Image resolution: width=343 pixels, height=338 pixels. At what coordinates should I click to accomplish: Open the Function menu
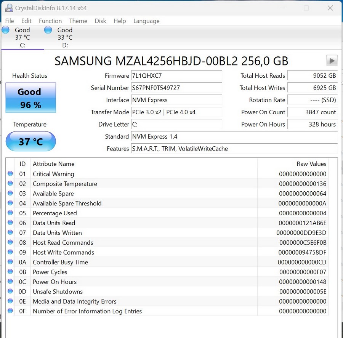pos(50,21)
